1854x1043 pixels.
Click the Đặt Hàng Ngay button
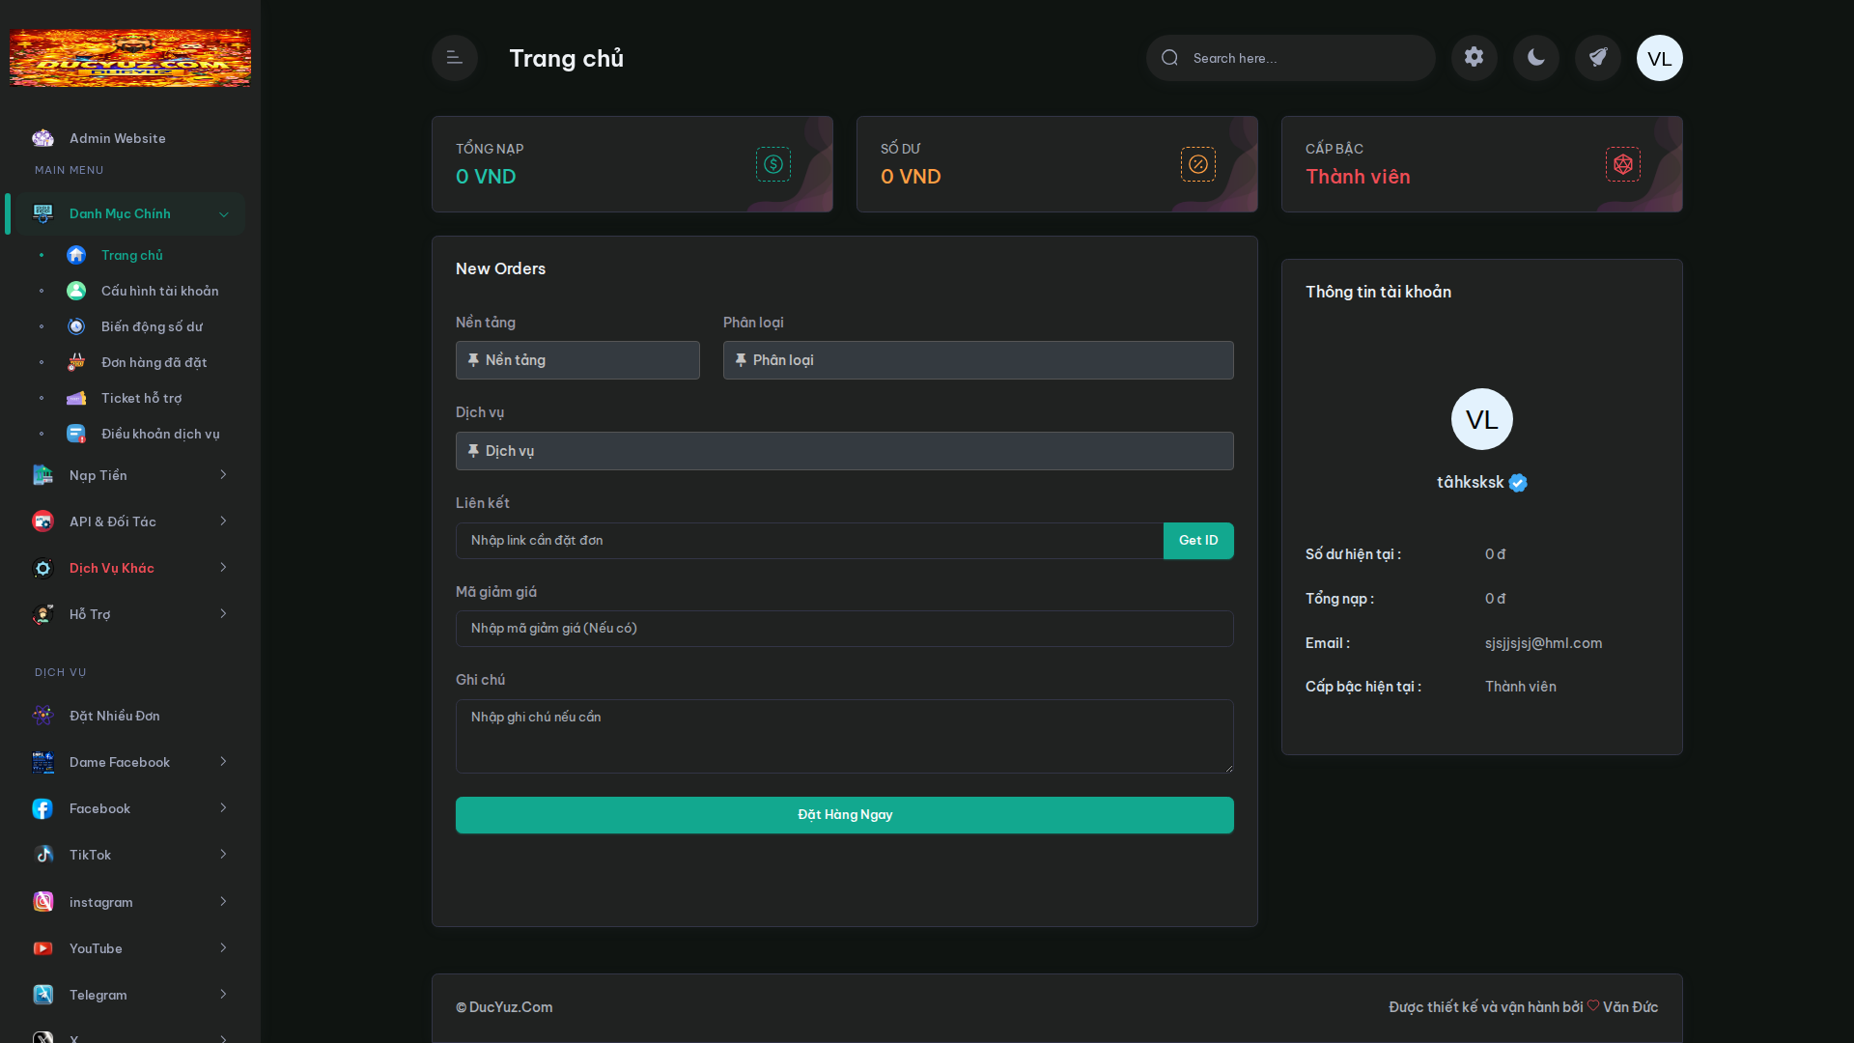845,815
